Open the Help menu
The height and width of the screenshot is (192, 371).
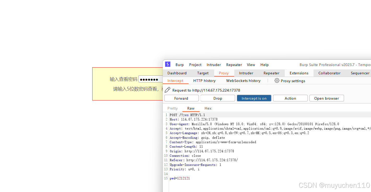coord(264,65)
